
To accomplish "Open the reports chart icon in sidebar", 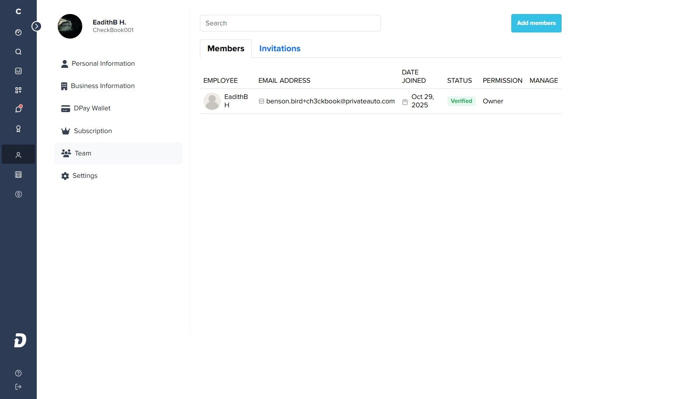I will point(18,71).
